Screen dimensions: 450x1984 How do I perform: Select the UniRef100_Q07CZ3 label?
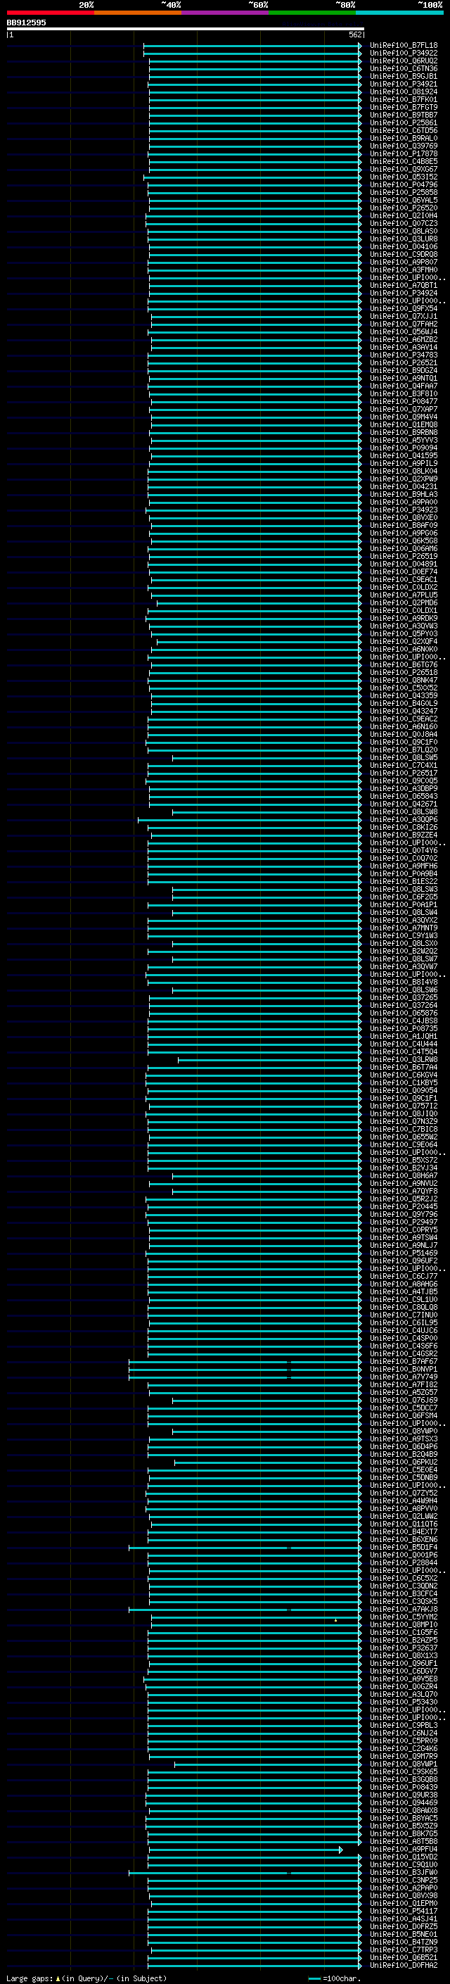coord(404,223)
